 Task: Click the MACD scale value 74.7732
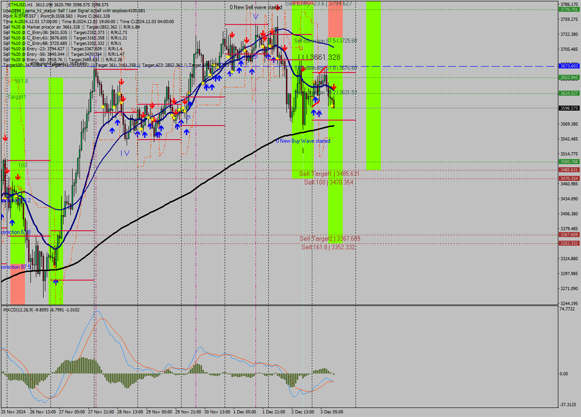click(568, 309)
